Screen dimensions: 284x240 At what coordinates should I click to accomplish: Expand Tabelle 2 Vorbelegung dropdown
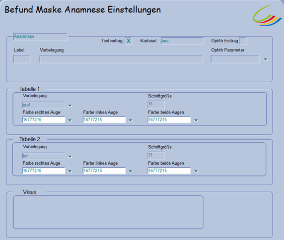pos(70,156)
